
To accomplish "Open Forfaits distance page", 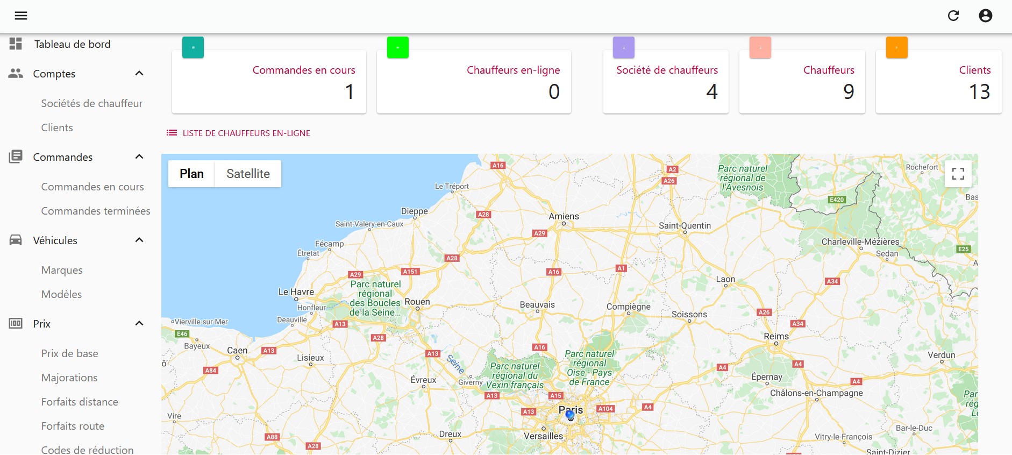I will (80, 402).
